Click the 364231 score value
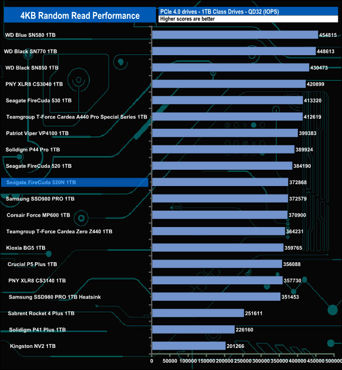This screenshot has height=370, width=342. click(295, 231)
